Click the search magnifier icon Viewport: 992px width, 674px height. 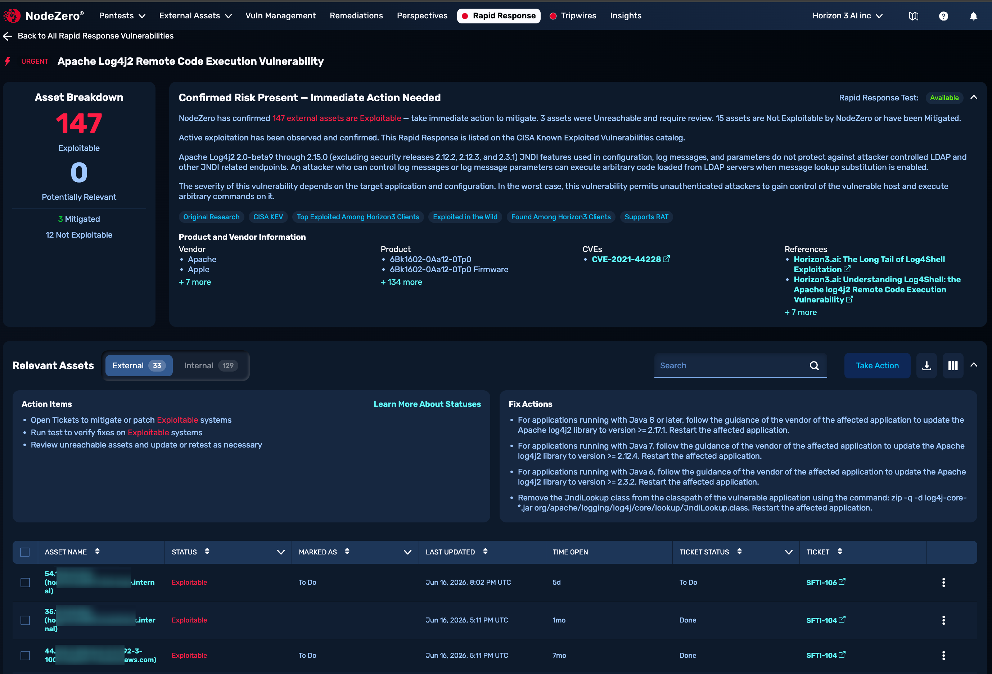[814, 365]
